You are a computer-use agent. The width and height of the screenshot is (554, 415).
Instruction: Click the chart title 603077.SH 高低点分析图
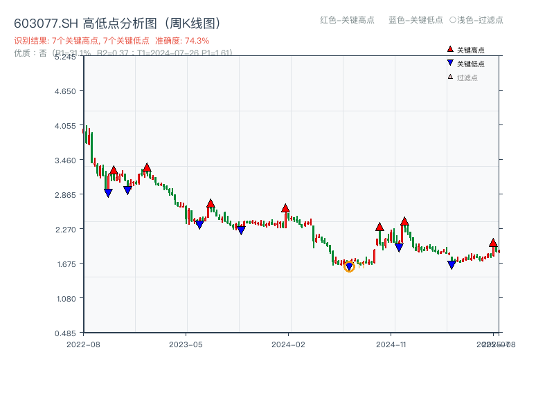click(117, 24)
